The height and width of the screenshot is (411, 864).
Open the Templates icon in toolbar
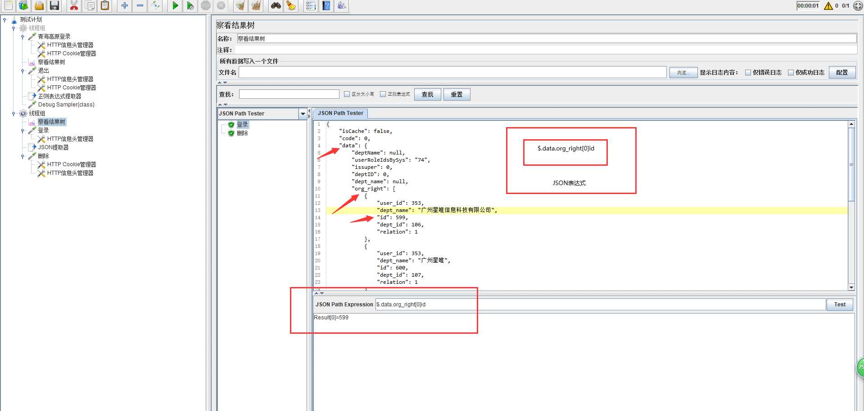point(23,5)
